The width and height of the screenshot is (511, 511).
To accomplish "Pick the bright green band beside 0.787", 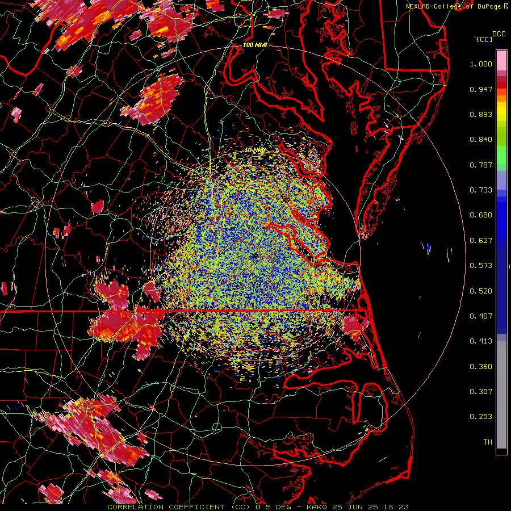I will (501, 159).
